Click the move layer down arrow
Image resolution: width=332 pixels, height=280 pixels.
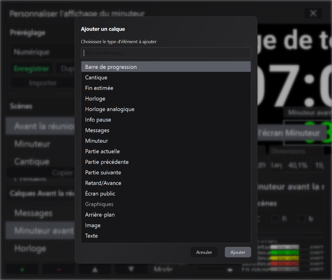tap(131, 269)
